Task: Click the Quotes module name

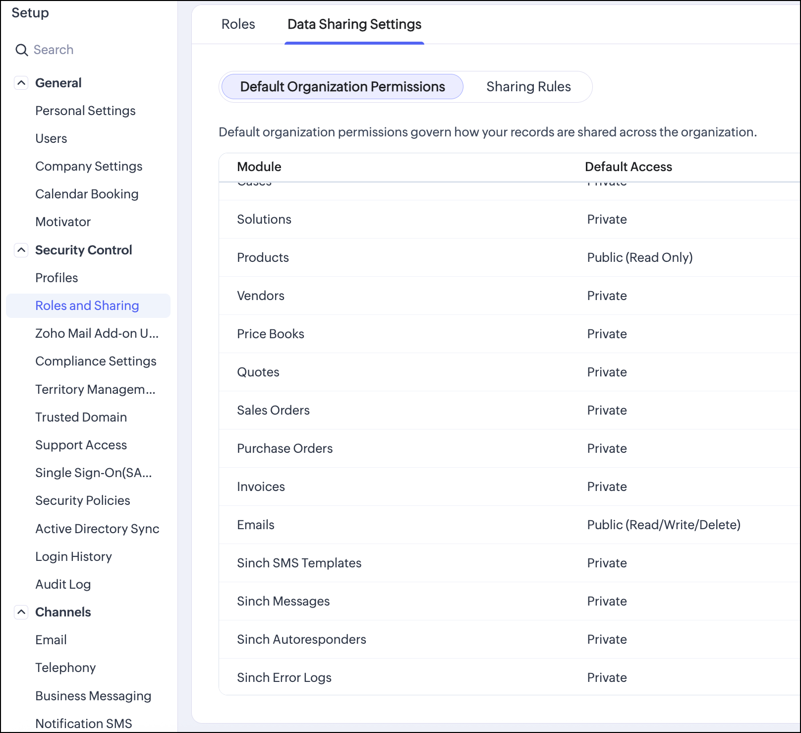Action: pyautogui.click(x=258, y=372)
